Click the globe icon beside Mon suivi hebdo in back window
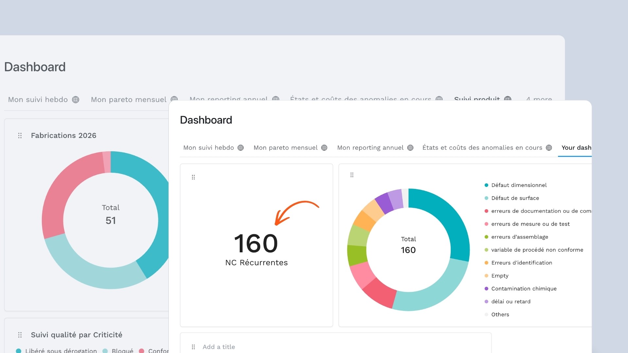628x353 pixels. tap(76, 100)
